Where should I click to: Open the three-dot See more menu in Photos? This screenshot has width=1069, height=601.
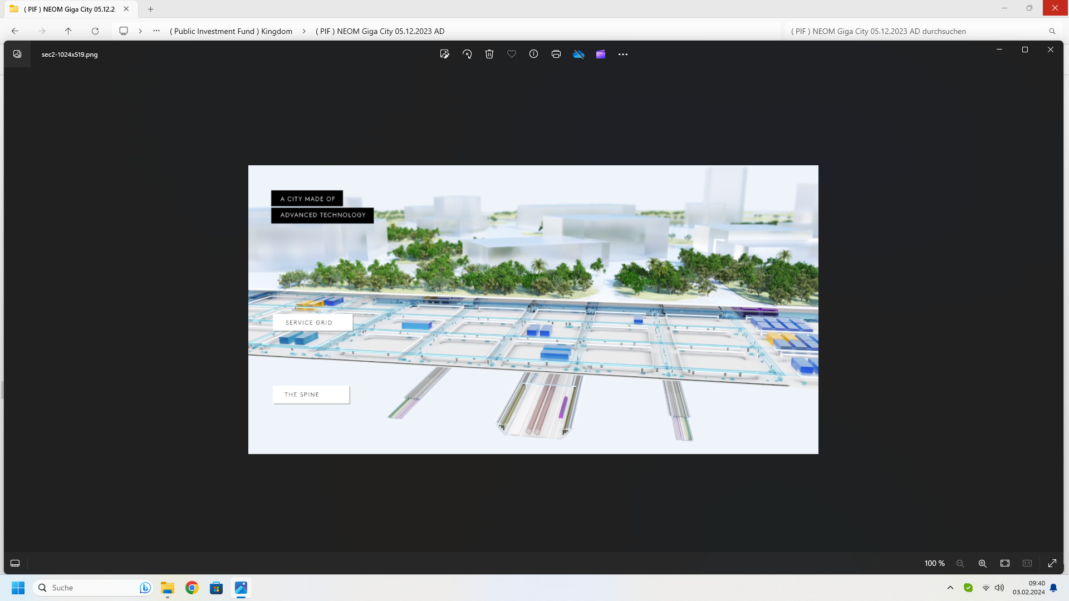tap(623, 54)
